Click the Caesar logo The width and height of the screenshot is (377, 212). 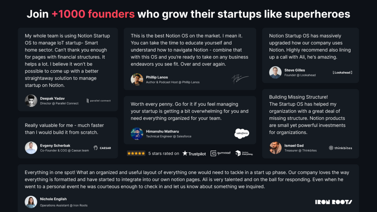pos(102,148)
